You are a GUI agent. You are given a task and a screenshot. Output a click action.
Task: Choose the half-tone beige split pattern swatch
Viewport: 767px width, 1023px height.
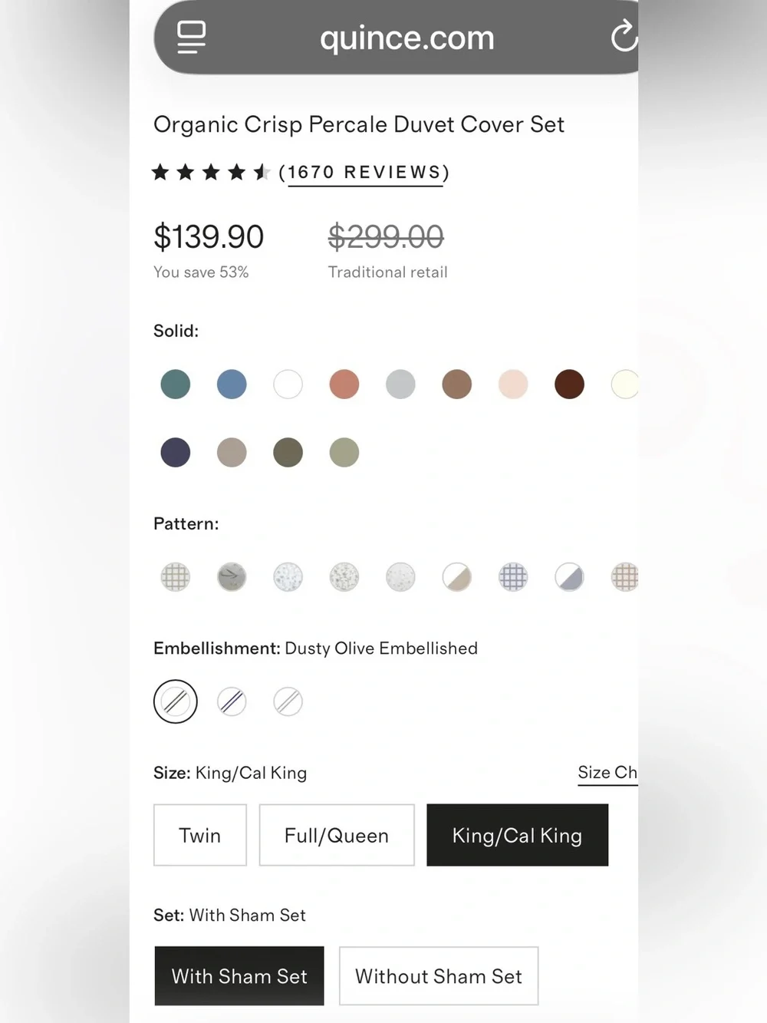pyautogui.click(x=457, y=577)
